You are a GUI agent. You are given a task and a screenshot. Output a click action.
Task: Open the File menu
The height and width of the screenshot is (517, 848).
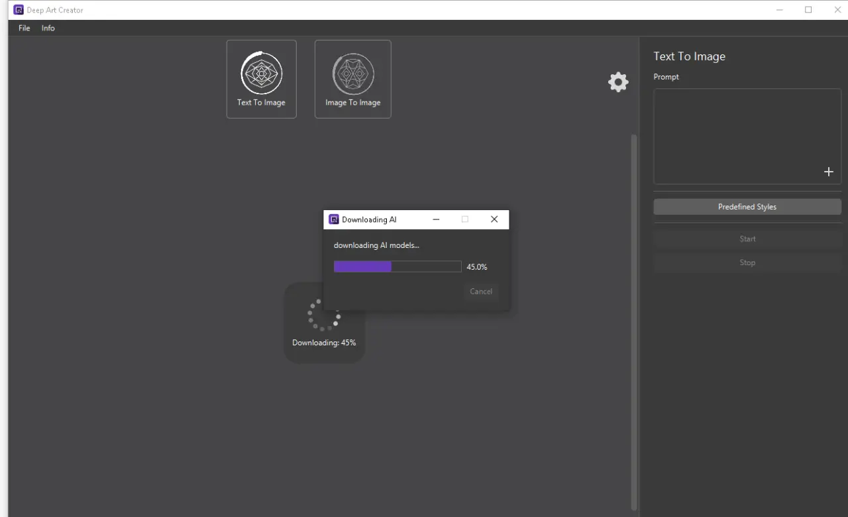point(25,28)
